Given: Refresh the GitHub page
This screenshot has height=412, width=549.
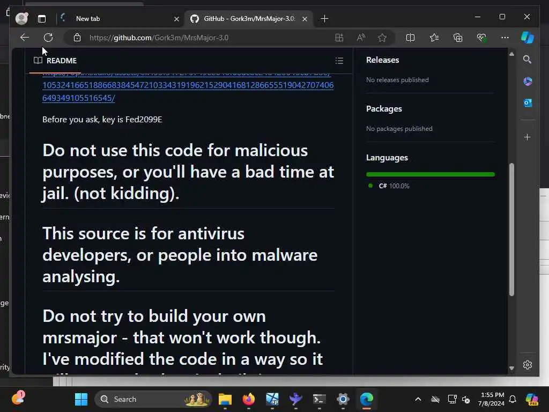Looking at the screenshot, I should tap(48, 38).
